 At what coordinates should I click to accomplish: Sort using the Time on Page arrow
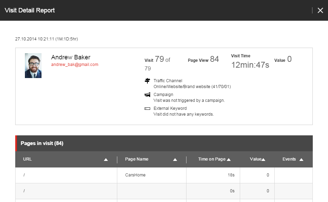coord(228,159)
